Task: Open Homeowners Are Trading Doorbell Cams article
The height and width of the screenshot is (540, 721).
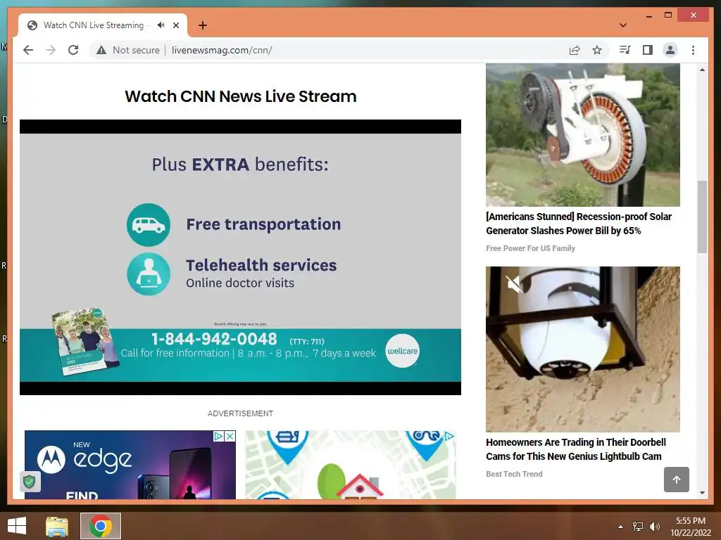Action: pos(576,449)
